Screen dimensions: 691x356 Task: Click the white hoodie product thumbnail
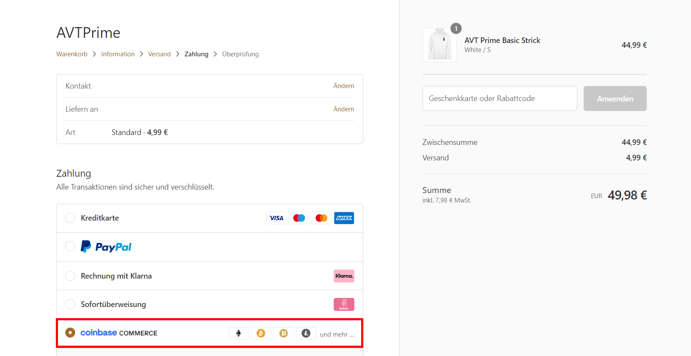[440, 45]
